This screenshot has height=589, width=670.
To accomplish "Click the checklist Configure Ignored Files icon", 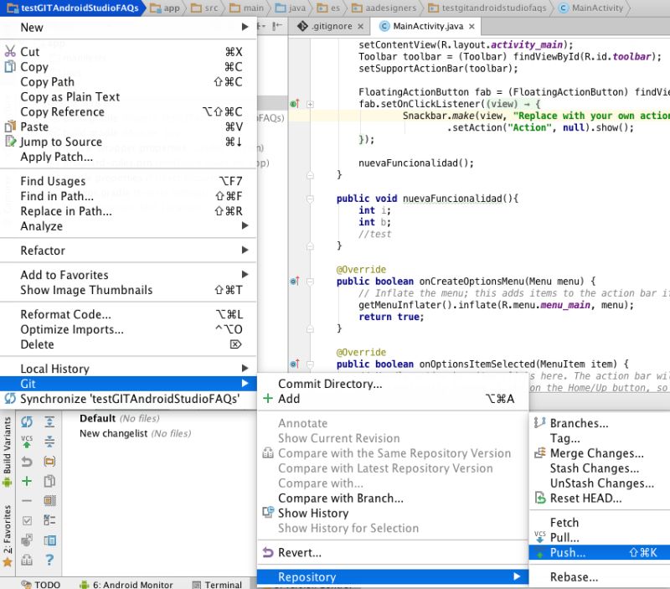I will point(49,520).
